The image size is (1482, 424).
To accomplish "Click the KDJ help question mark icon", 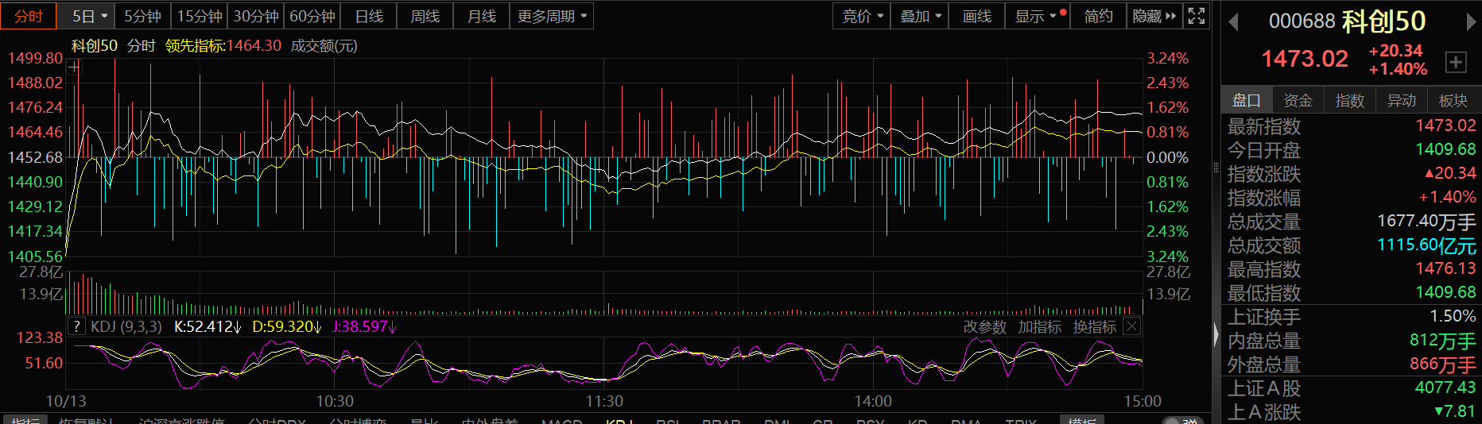I will pyautogui.click(x=76, y=326).
